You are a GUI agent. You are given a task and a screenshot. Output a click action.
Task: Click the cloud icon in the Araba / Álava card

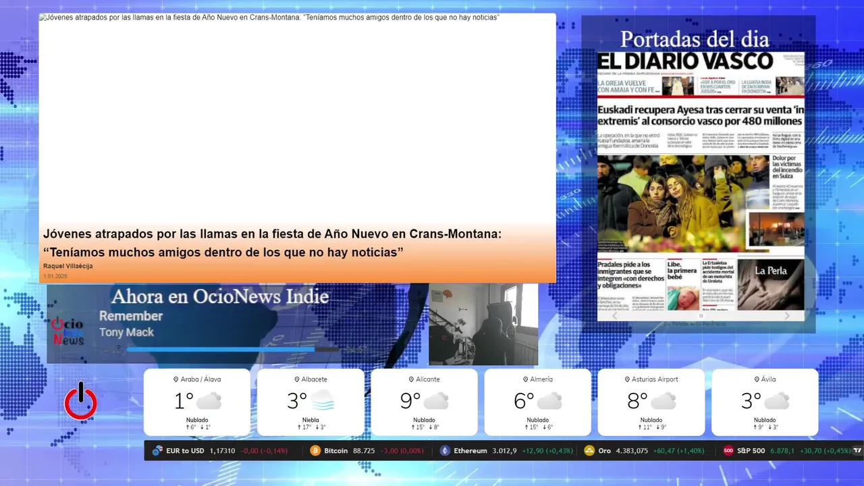(x=209, y=401)
